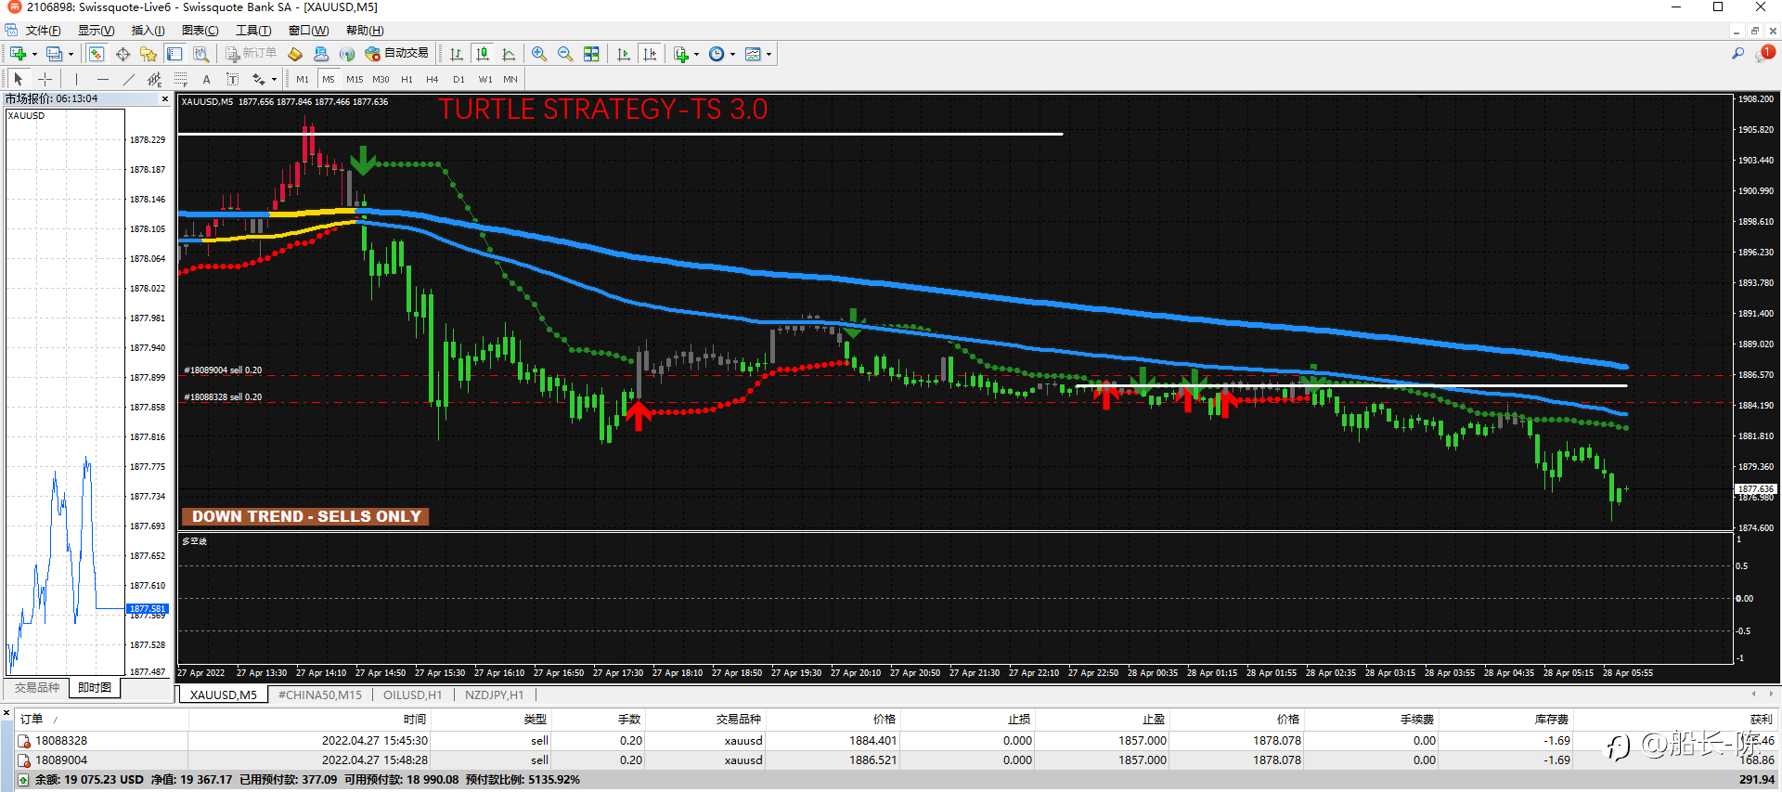Switch timeframe to M15
1782x792 pixels.
click(355, 79)
